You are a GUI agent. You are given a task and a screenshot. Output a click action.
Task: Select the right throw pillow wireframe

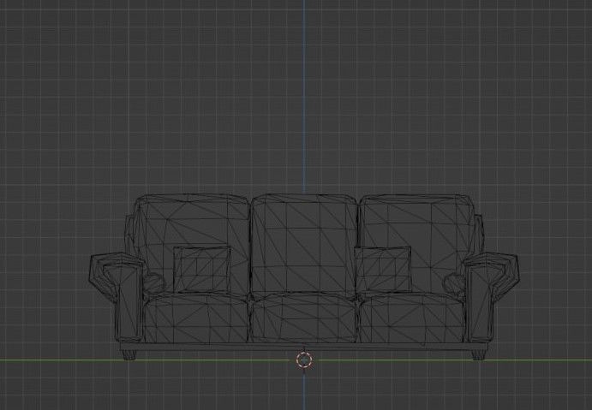coord(383,270)
